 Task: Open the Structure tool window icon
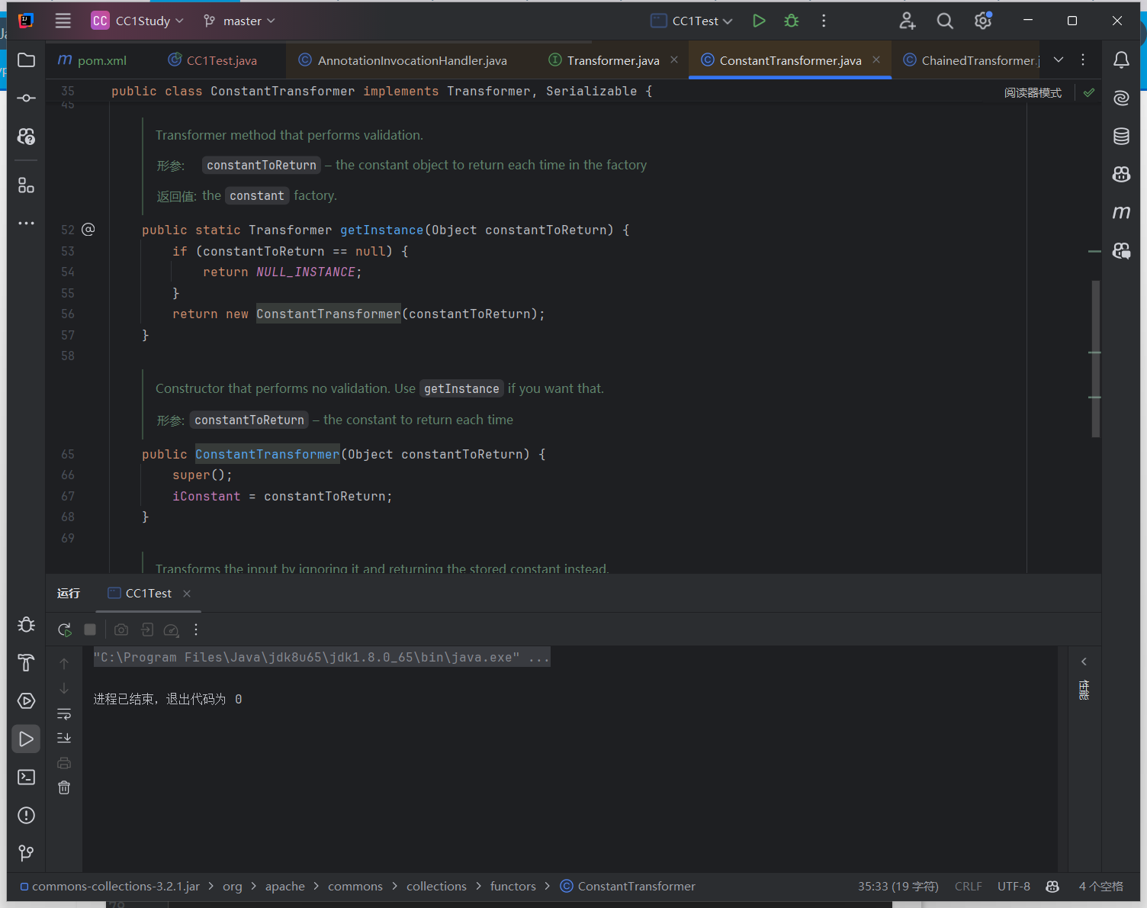26,185
